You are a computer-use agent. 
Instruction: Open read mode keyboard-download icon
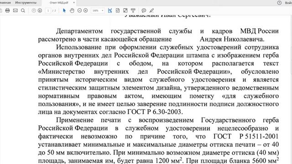[x=133, y=10]
